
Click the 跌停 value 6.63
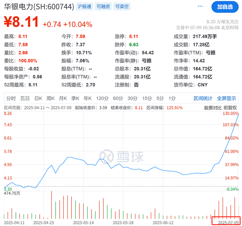pos(133,45)
